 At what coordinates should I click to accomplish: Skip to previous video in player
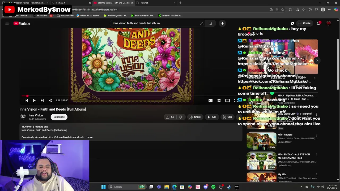point(26,101)
